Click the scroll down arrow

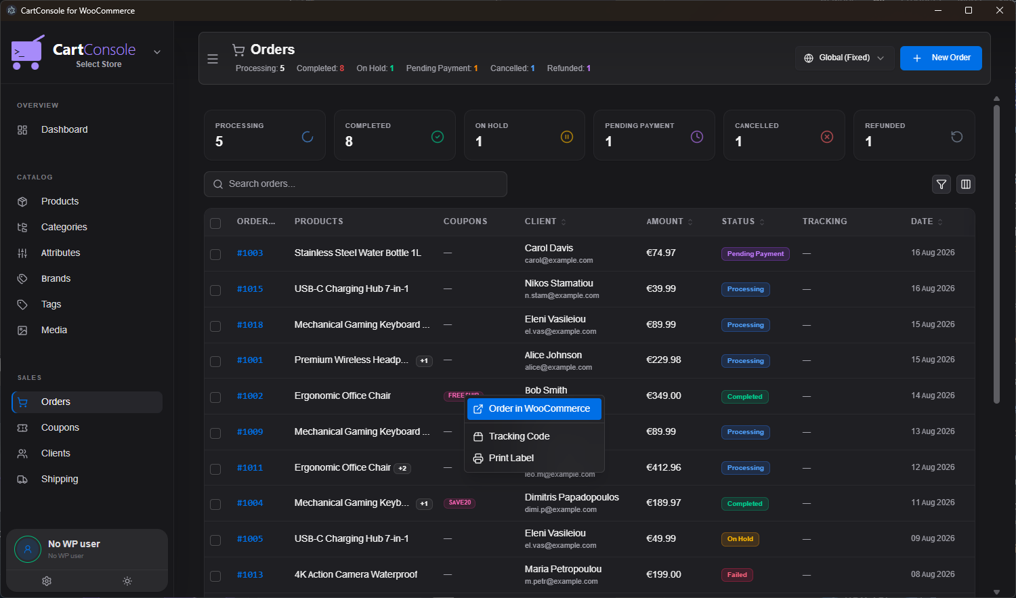click(996, 592)
